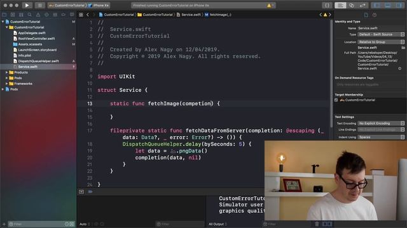
Task: Run the project with the Play button
Action: [x=27, y=5]
